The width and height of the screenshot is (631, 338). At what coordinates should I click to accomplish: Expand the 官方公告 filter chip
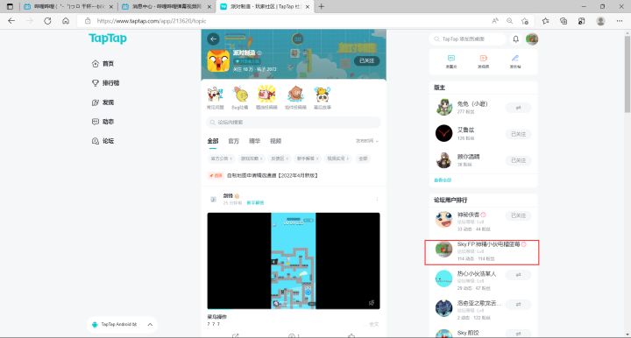click(222, 158)
